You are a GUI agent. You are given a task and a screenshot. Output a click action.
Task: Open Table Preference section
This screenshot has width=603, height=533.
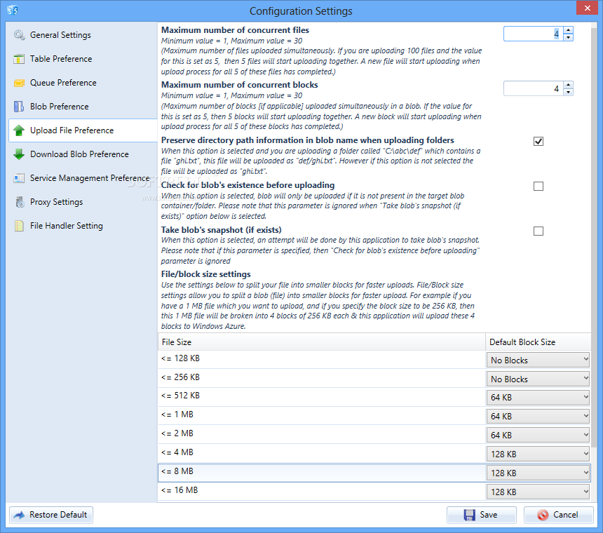(x=83, y=59)
